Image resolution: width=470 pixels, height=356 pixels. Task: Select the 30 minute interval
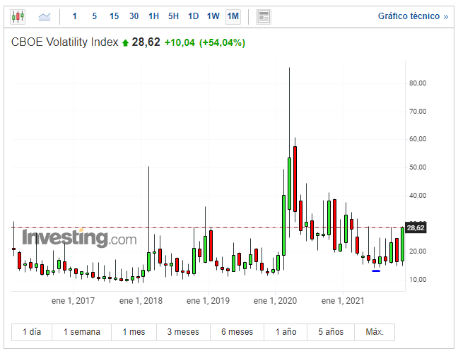click(x=134, y=16)
